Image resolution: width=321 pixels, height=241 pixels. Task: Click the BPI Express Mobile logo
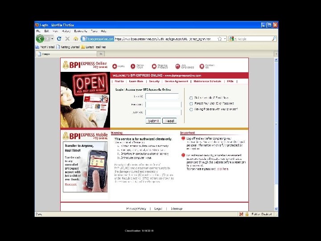point(85,136)
